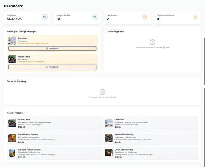Open Lands of Evershade thumbnail

109,153
